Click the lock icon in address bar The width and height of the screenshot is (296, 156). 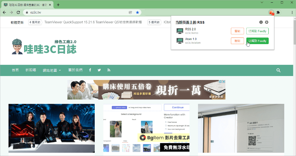point(27,12)
